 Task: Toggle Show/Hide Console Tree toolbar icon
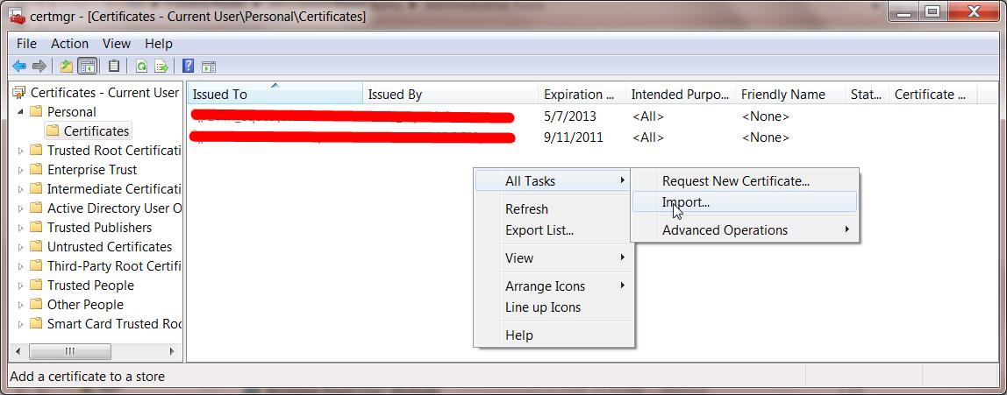(87, 66)
